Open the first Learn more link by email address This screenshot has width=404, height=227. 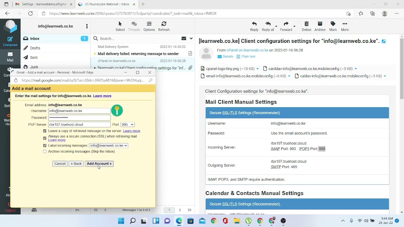point(102,96)
